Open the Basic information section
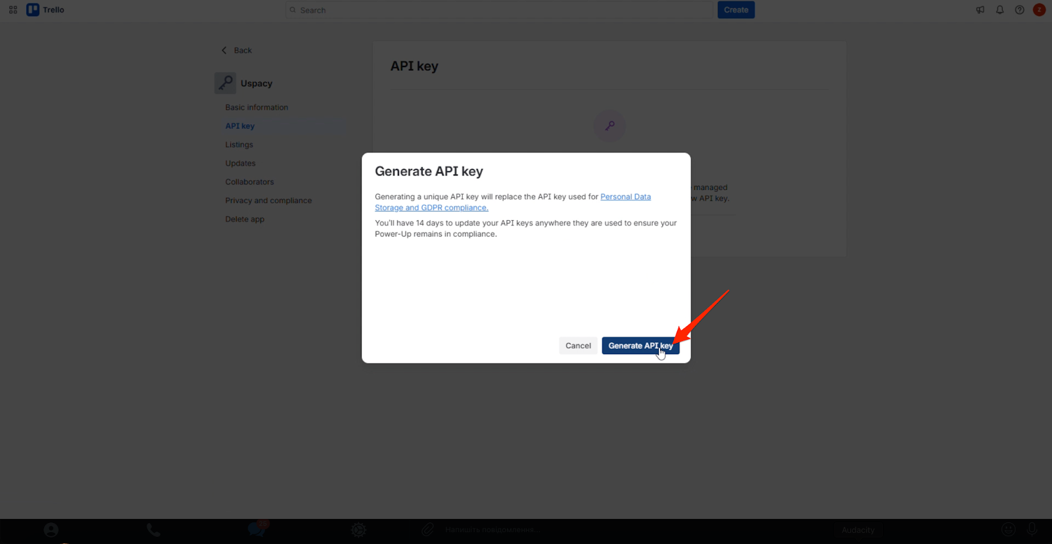Image resolution: width=1052 pixels, height=544 pixels. (x=256, y=107)
